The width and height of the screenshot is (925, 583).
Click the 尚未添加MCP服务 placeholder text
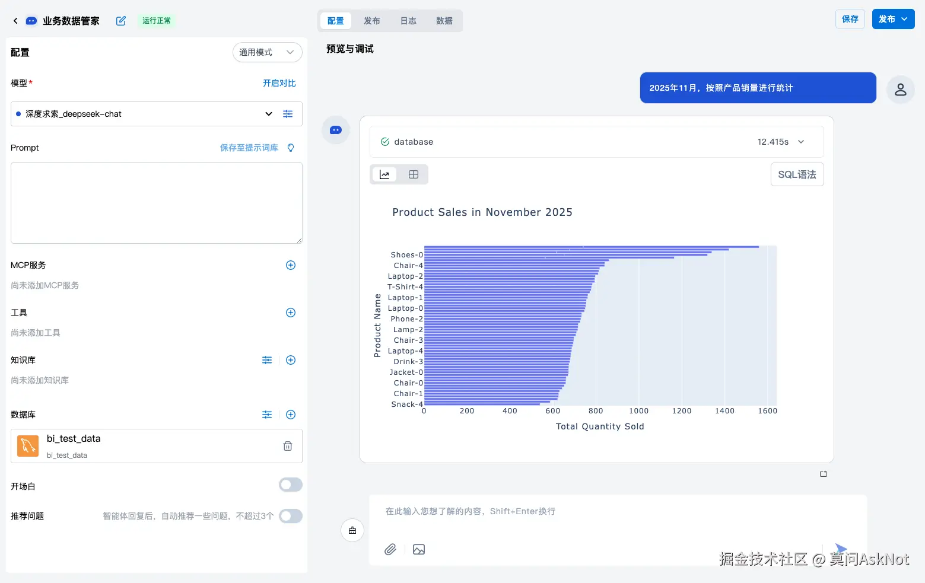[45, 285]
